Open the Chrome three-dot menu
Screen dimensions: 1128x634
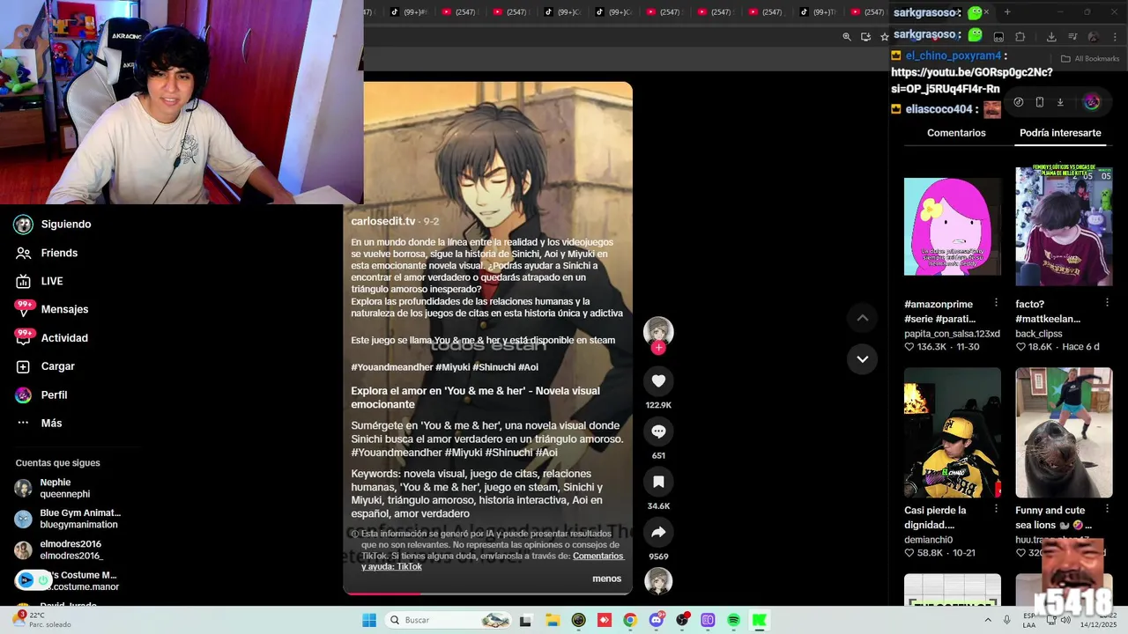pos(1116,37)
